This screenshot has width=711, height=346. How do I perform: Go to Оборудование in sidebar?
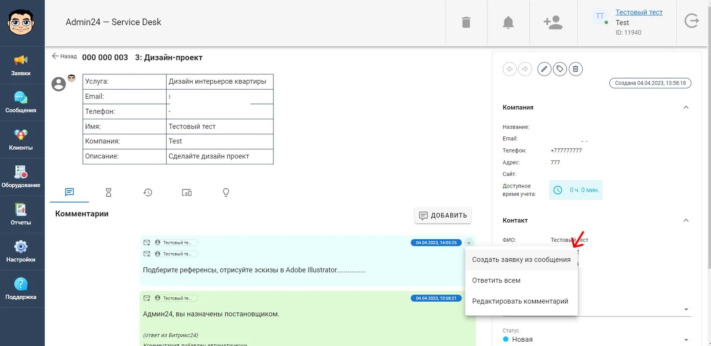point(21,177)
